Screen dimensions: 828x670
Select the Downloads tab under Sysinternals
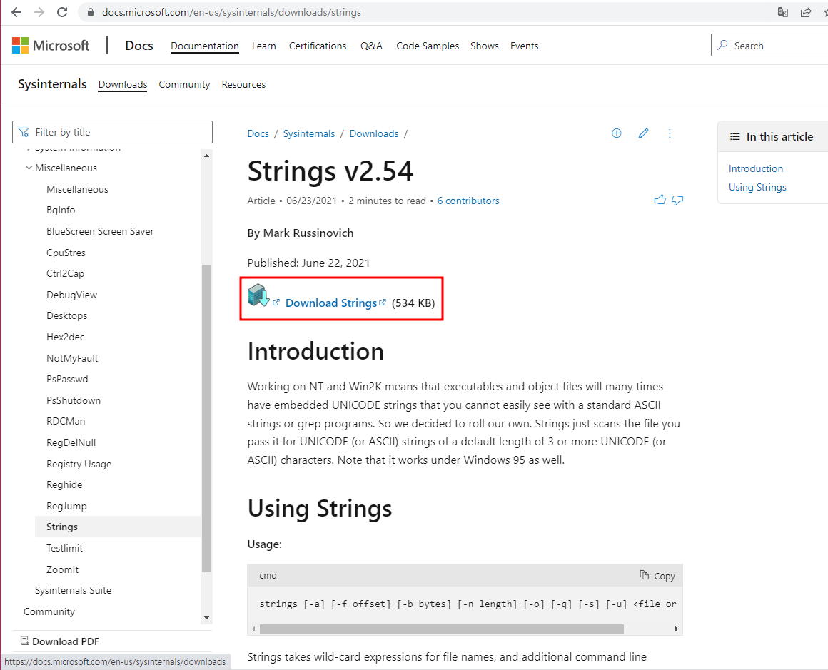point(123,84)
